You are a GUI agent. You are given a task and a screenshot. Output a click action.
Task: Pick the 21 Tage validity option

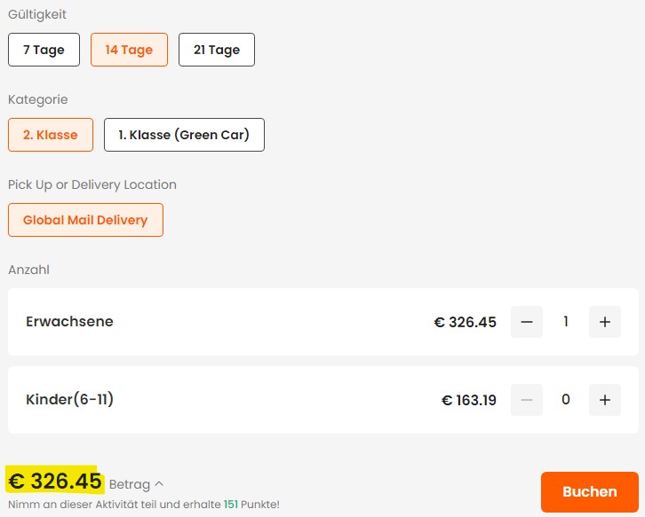click(217, 50)
